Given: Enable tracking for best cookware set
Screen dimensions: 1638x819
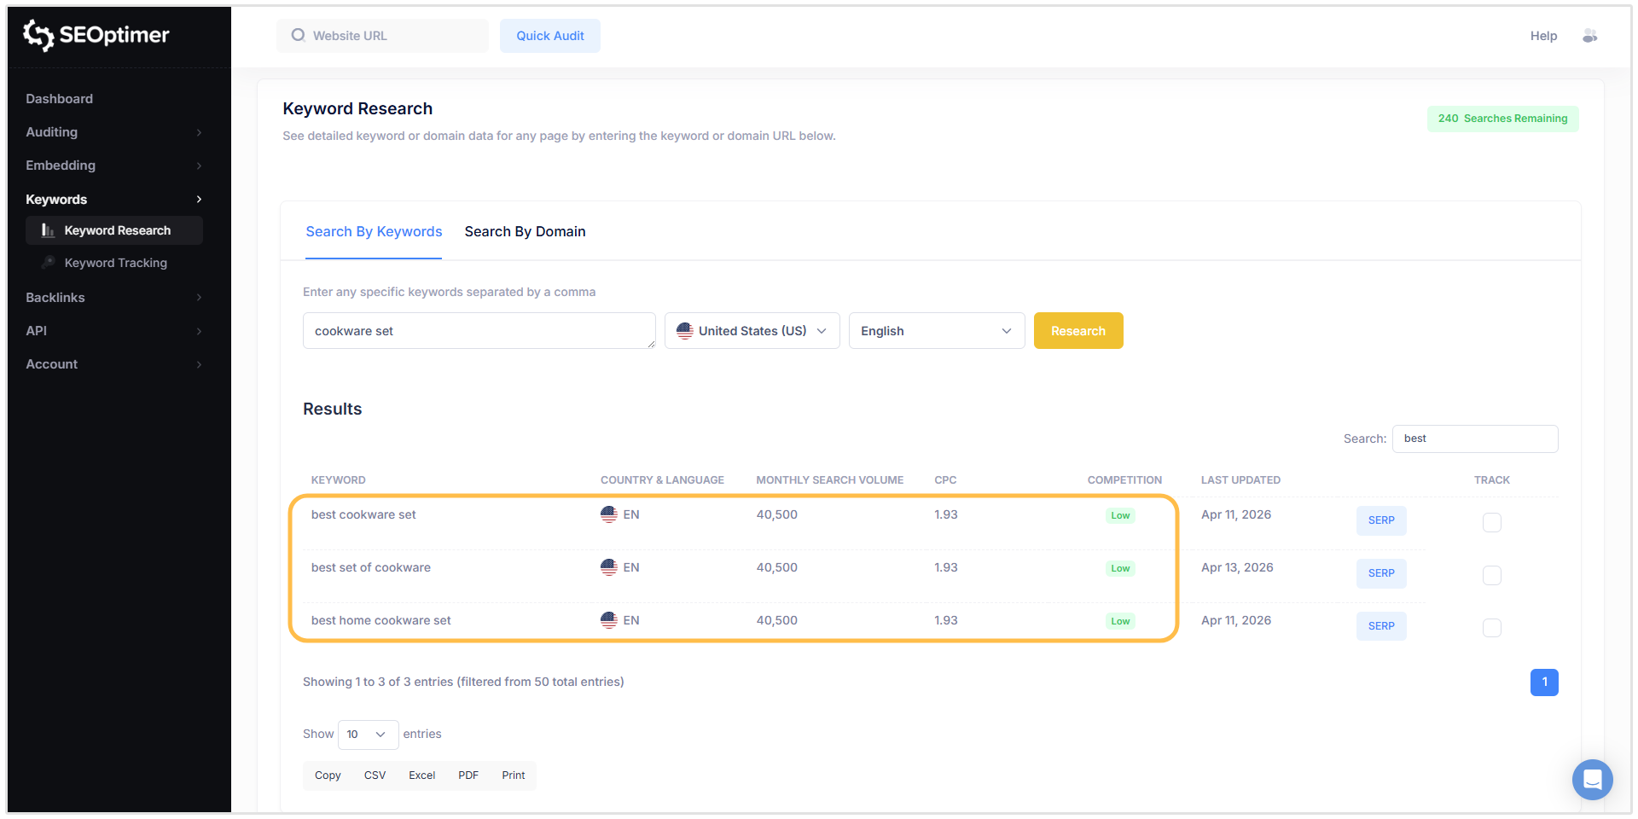Looking at the screenshot, I should [1491, 522].
